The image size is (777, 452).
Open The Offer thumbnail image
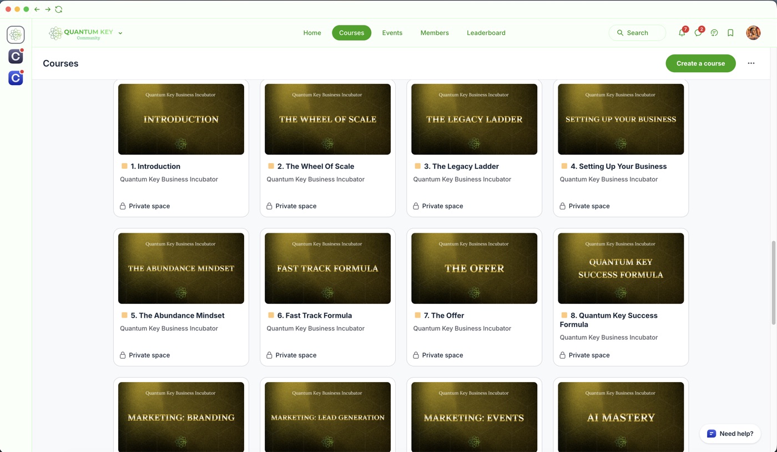(474, 268)
